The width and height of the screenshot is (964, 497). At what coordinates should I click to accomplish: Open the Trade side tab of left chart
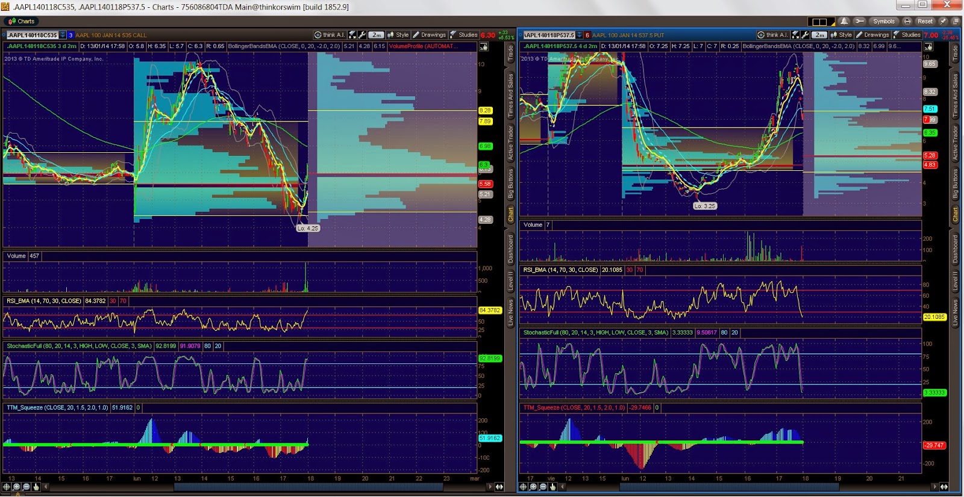(x=510, y=54)
